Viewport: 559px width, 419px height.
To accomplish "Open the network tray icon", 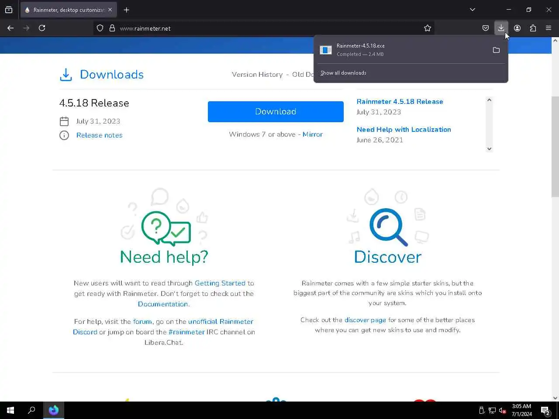I will 492,410.
